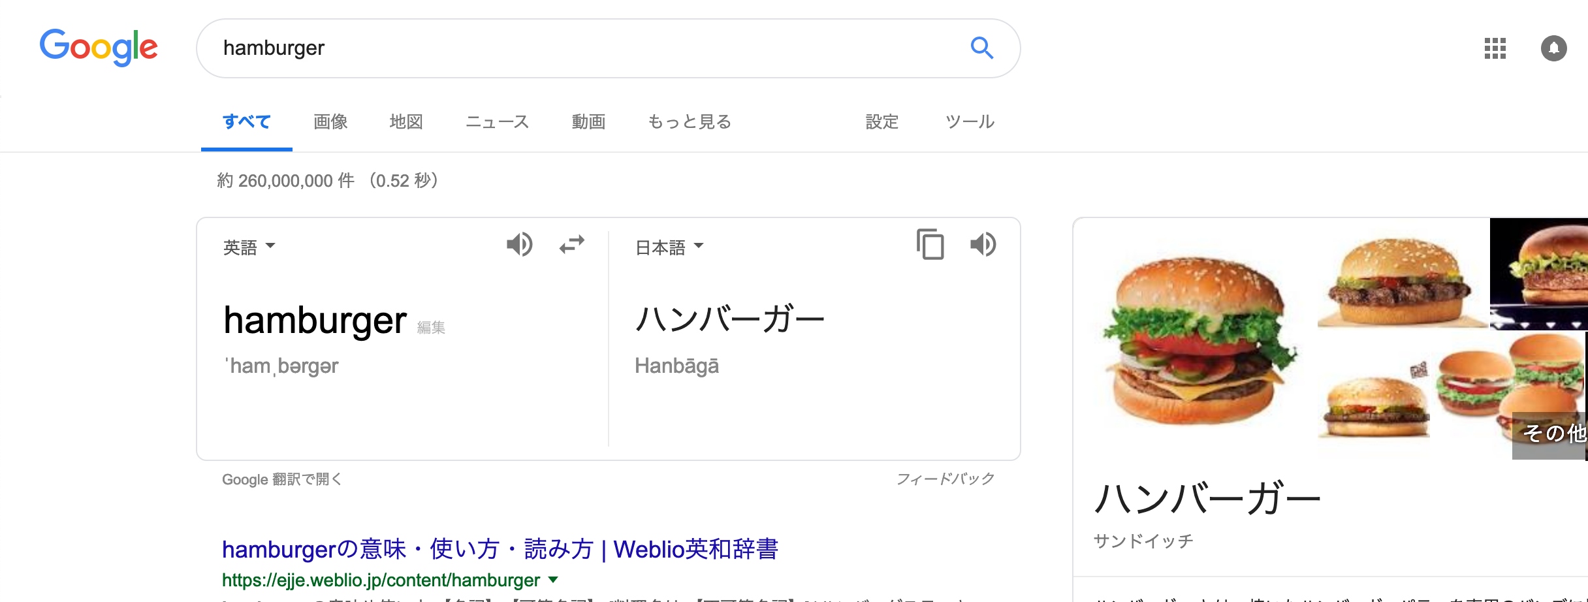Screen dimensions: 1588x602
Task: Click the Google logo
Action: coord(99,48)
